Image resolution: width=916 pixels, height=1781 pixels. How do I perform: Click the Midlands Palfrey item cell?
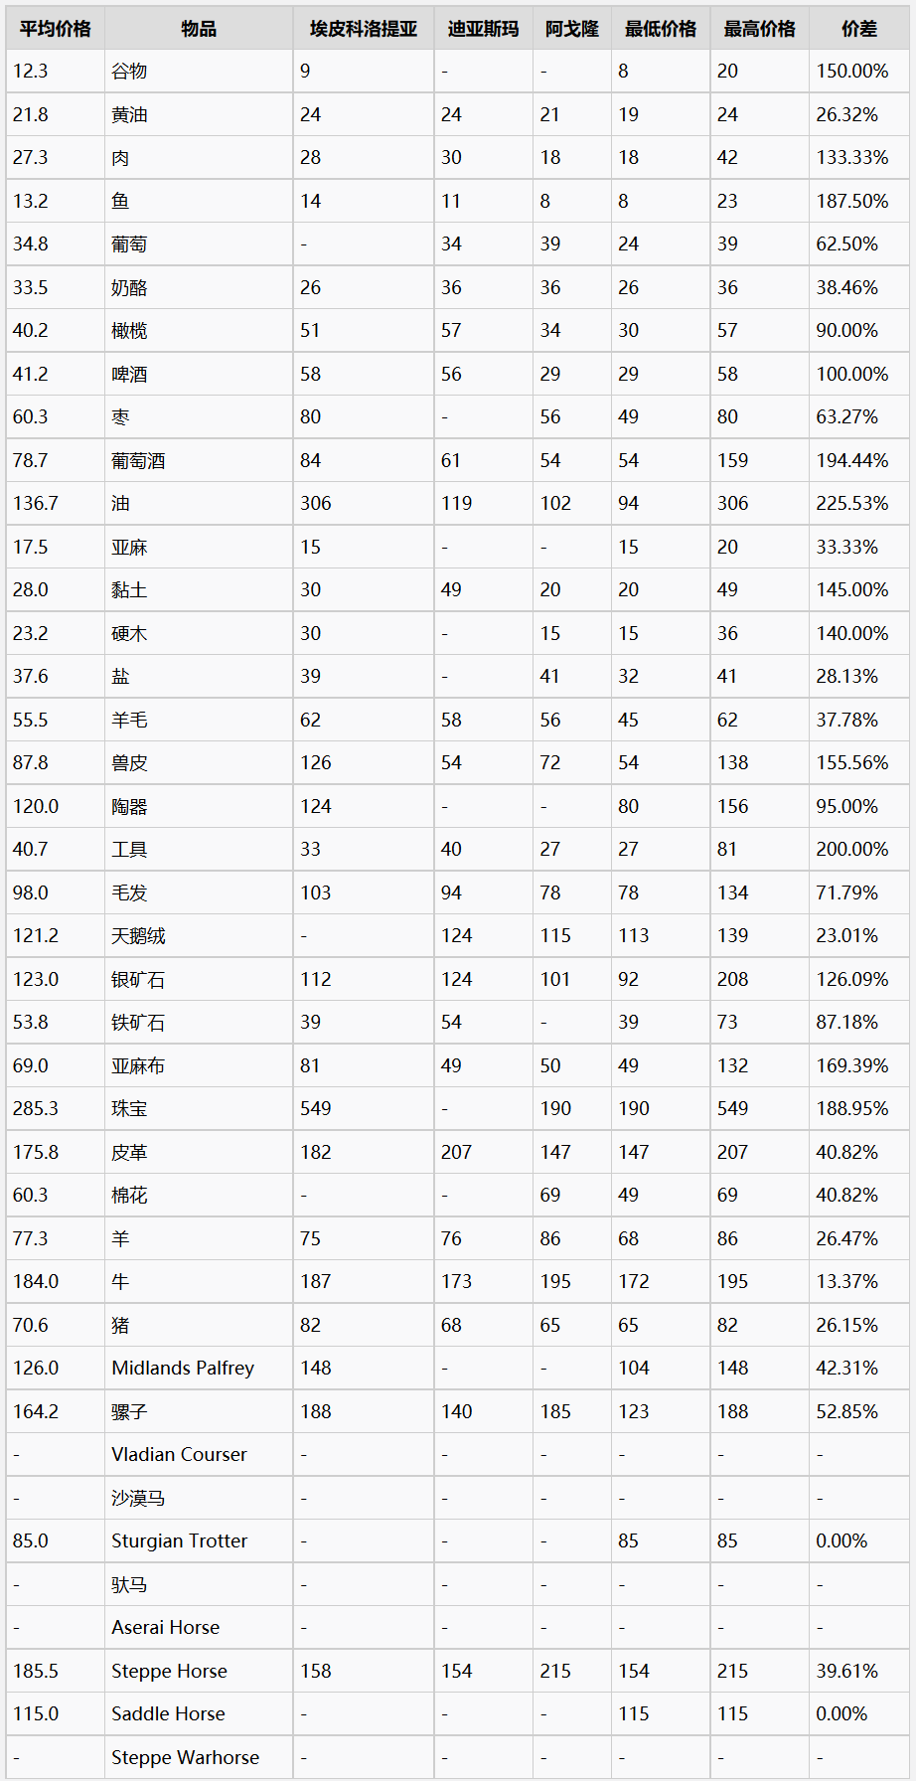point(199,1368)
